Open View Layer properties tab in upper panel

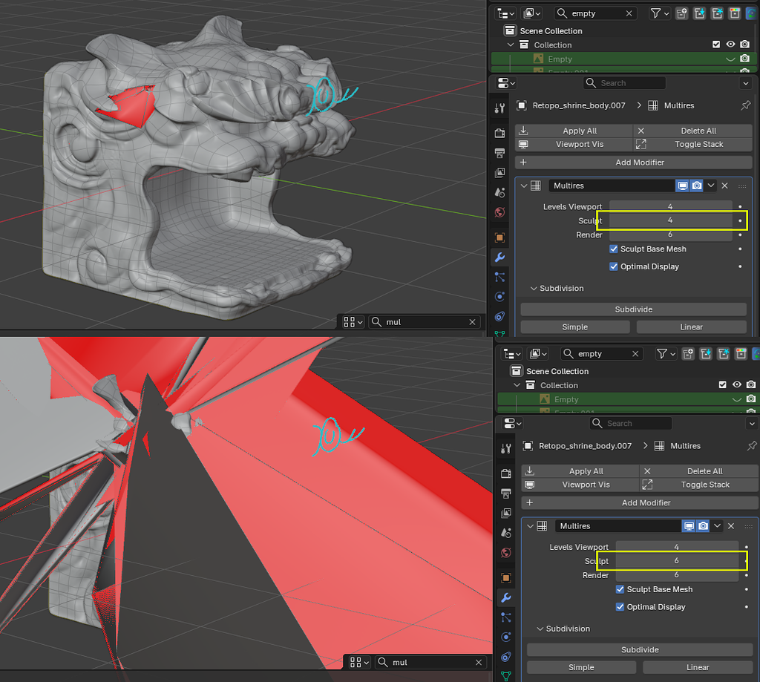(x=499, y=173)
